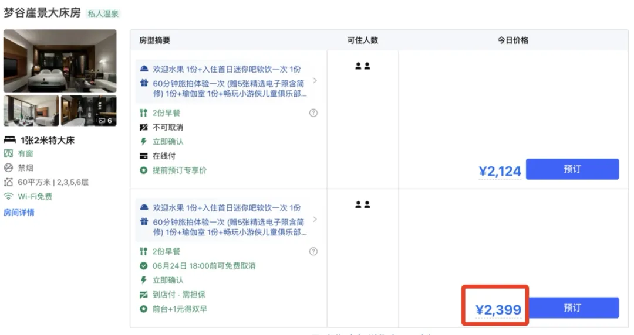
Task: Click the two-person occupancy icon in first row
Action: [x=363, y=66]
